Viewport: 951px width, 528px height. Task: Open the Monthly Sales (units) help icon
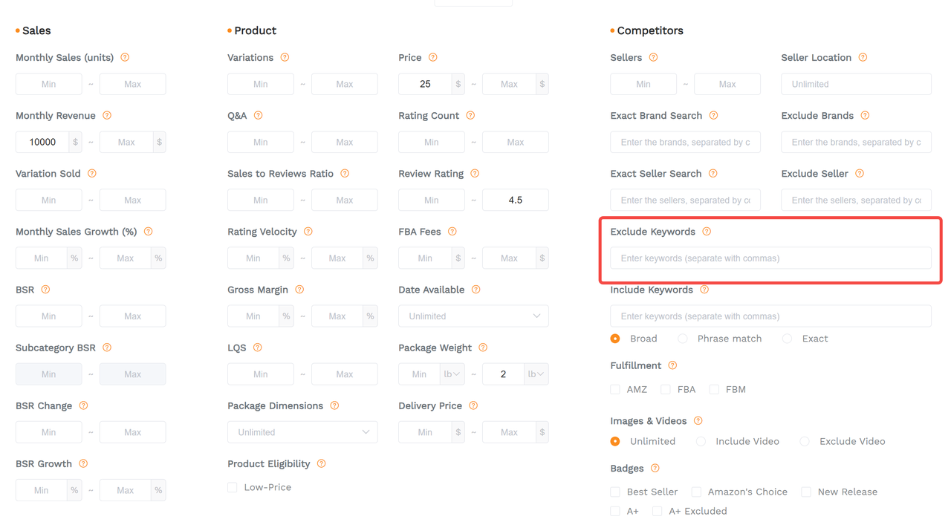point(125,57)
